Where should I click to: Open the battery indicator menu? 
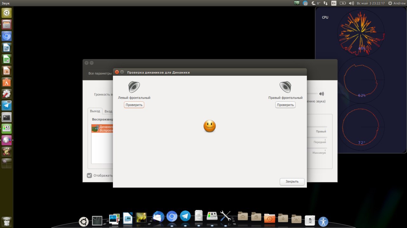pos(342,3)
